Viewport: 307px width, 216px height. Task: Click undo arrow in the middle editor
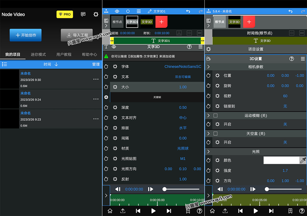pyautogui.click(x=188, y=11)
